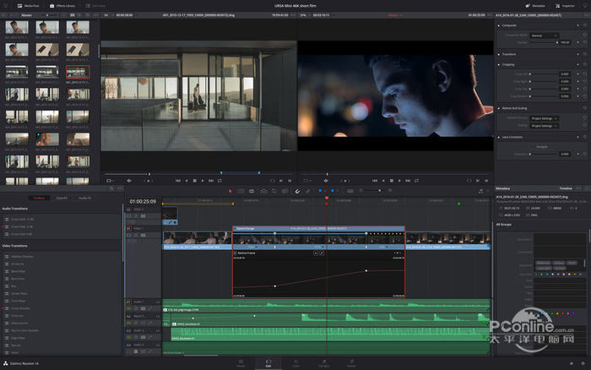Toggle the Composite section enable dot
591x370 pixels.
click(x=498, y=25)
